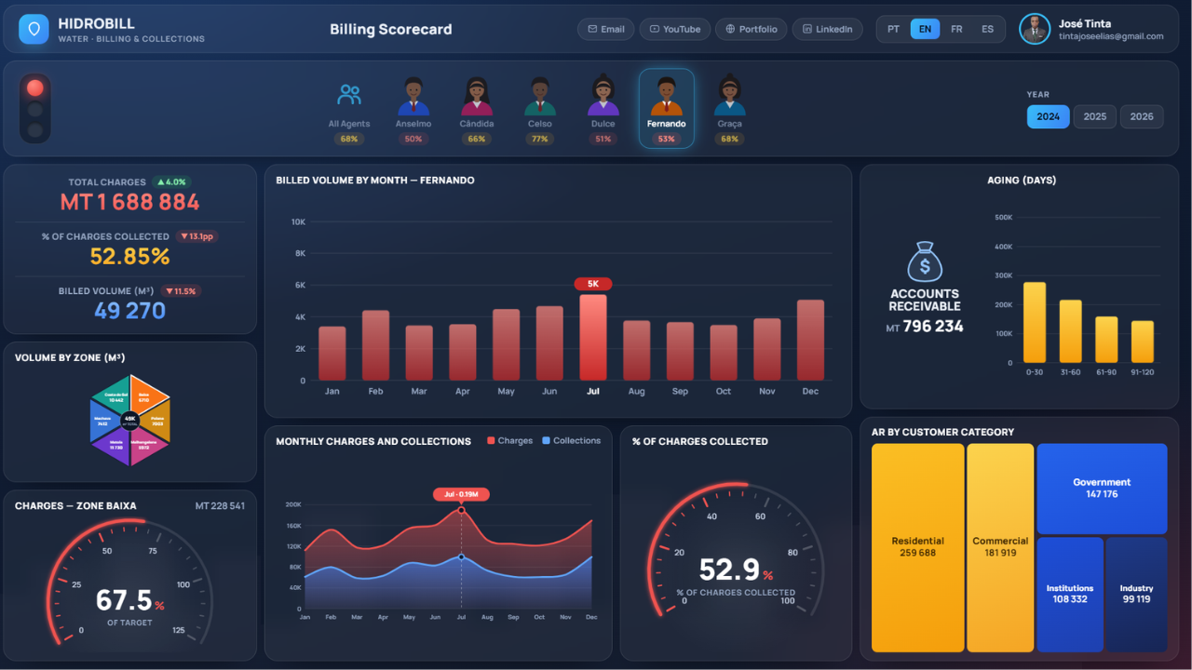Switch language to PT
The width and height of the screenshot is (1192, 670).
[x=894, y=30]
